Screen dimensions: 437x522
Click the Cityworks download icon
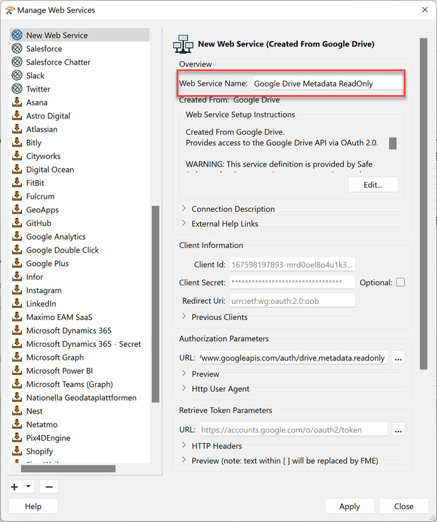[17, 156]
